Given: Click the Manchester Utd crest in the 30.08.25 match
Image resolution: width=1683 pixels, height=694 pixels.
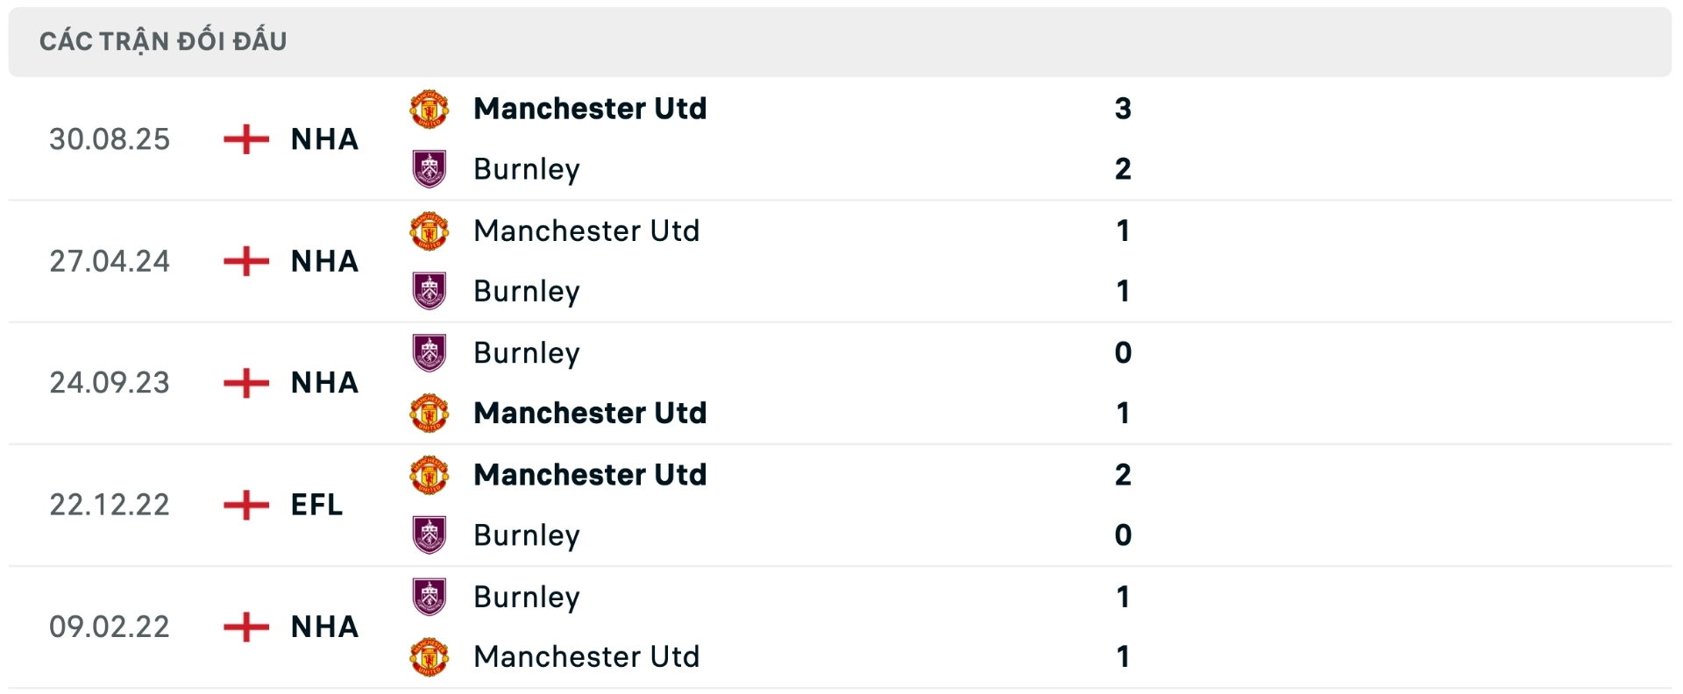Looking at the screenshot, I should tap(430, 109).
